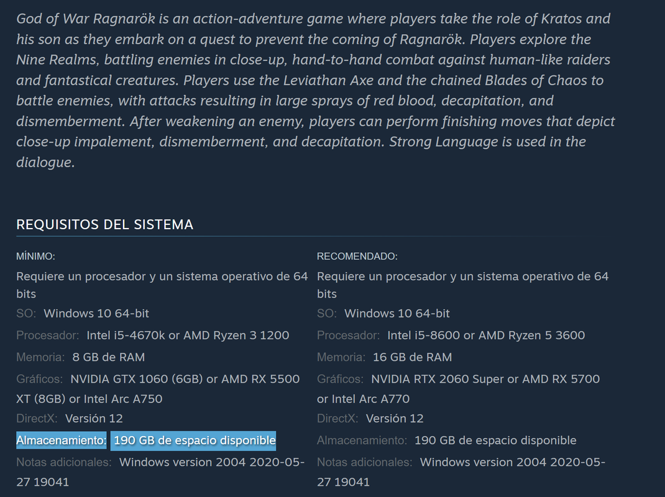Click 'Procesador:' label under Mínimo

47,335
